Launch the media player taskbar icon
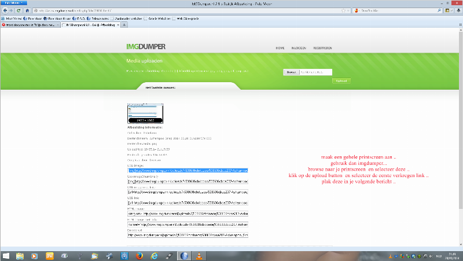The width and height of the screenshot is (463, 261). [x=35, y=256]
